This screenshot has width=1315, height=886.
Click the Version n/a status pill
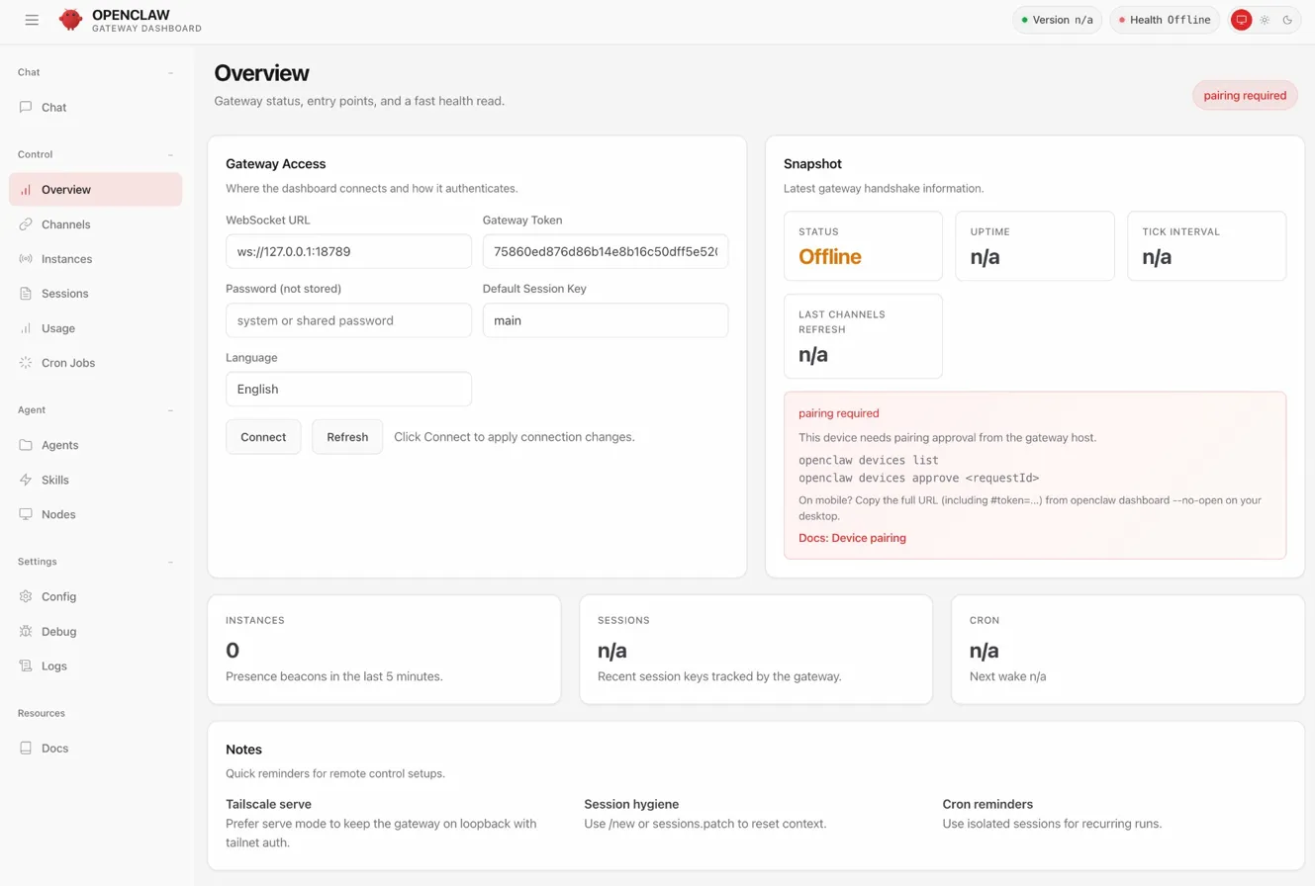click(x=1057, y=20)
